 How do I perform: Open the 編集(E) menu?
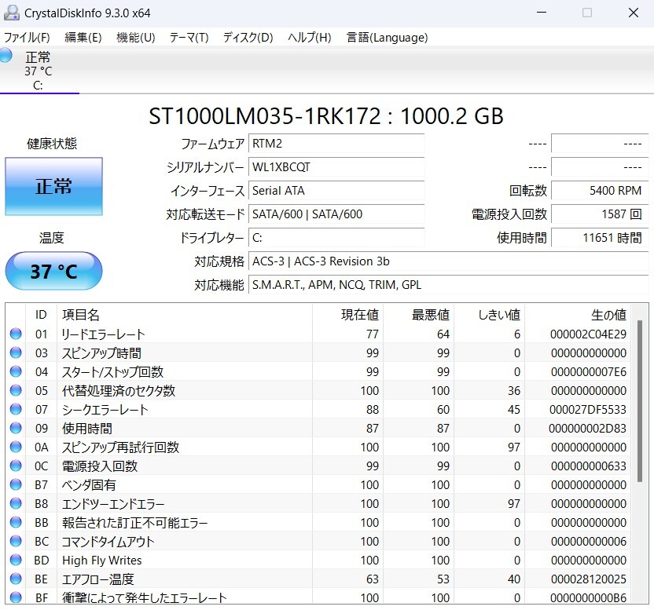click(x=82, y=37)
